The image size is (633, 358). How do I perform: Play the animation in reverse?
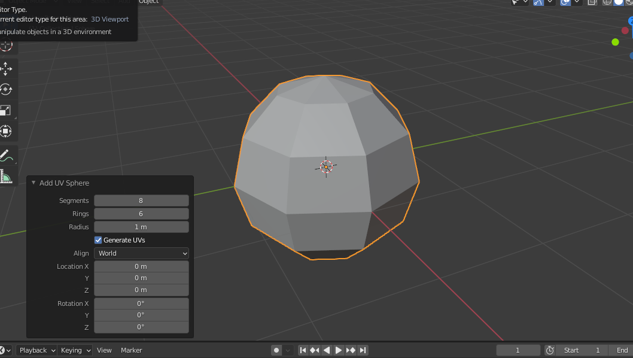(x=327, y=350)
